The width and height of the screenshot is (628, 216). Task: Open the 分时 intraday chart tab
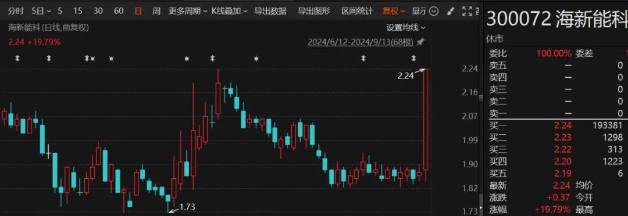(x=16, y=11)
